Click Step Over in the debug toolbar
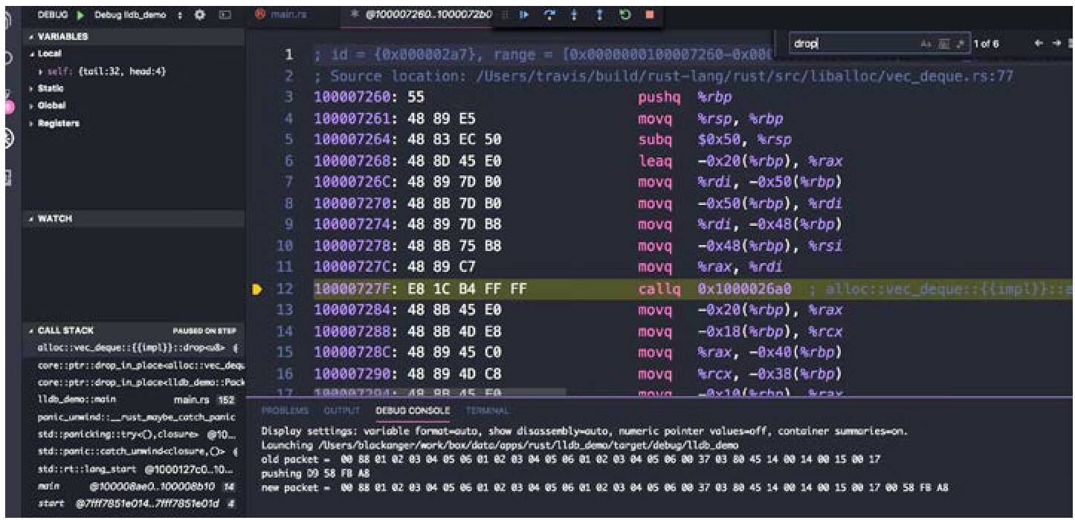The height and width of the screenshot is (520, 1075). click(x=550, y=14)
